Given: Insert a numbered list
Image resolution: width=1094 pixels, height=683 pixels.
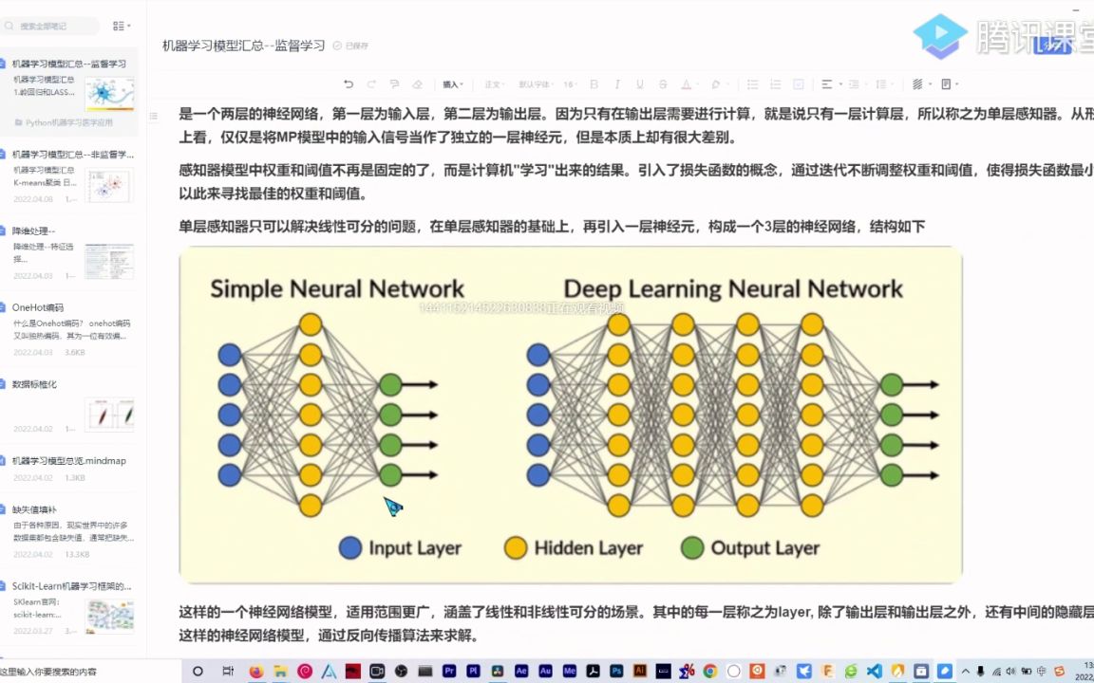Looking at the screenshot, I should coord(775,84).
